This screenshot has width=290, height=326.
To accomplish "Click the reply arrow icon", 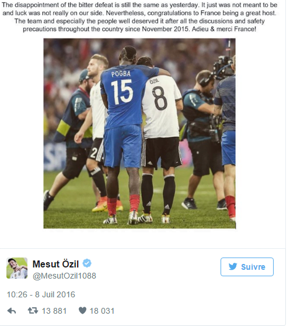I will (x=12, y=311).
